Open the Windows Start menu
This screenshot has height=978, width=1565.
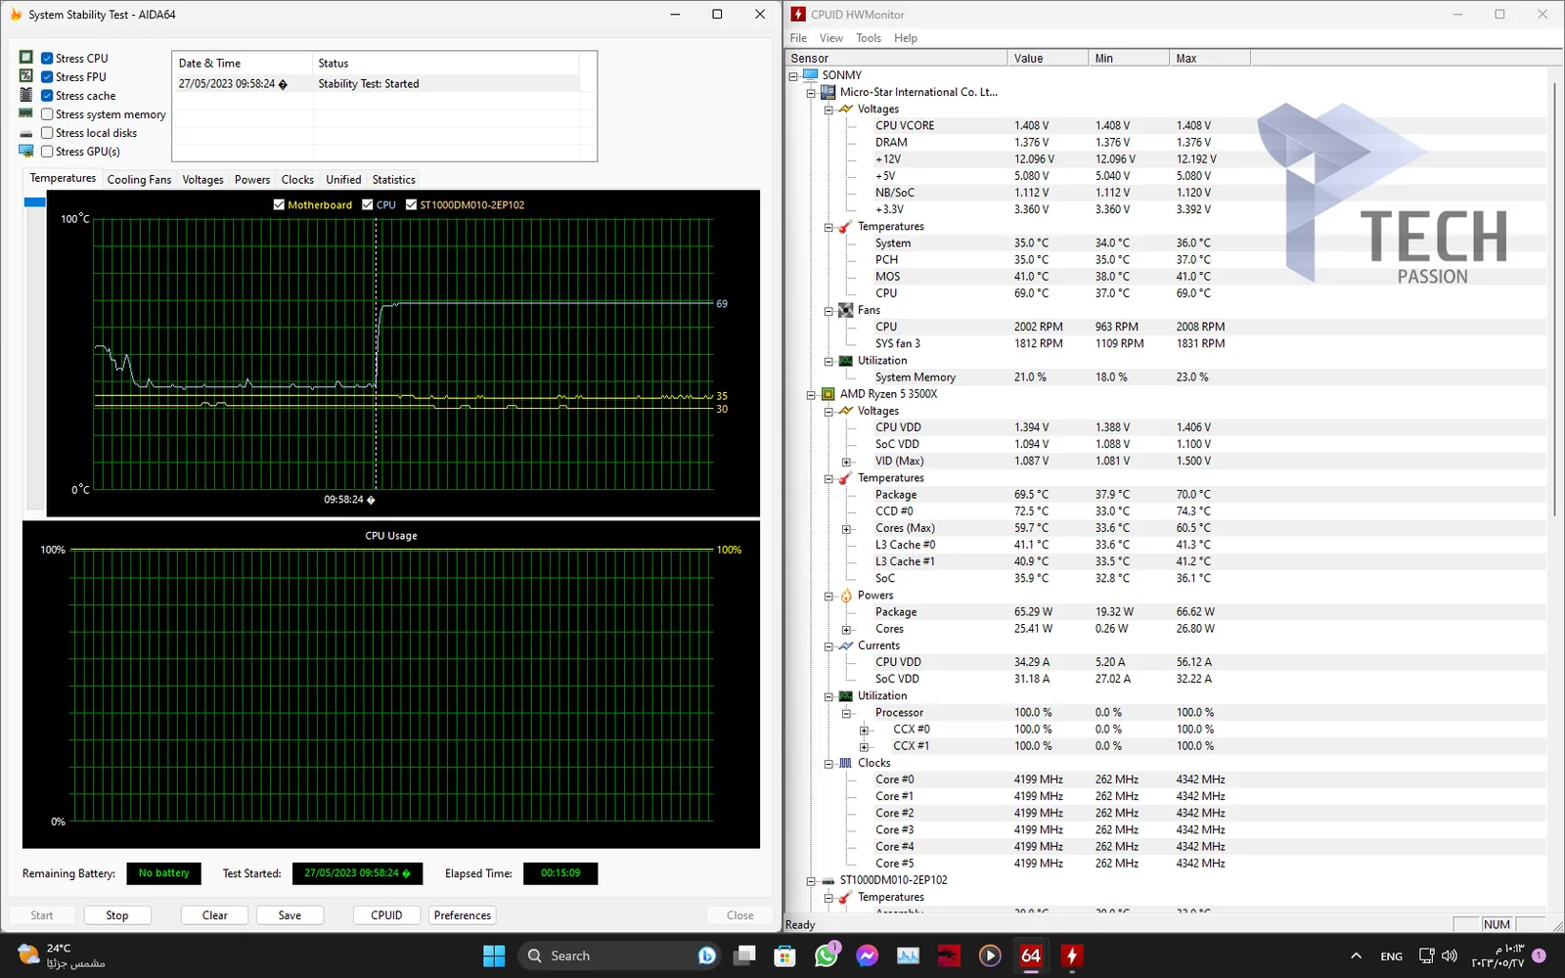click(x=494, y=956)
